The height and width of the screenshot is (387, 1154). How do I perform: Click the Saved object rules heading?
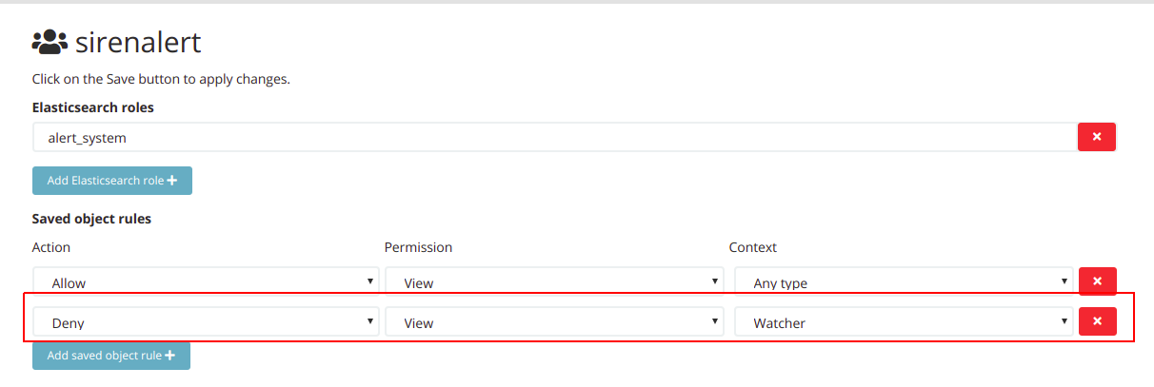pyautogui.click(x=91, y=219)
